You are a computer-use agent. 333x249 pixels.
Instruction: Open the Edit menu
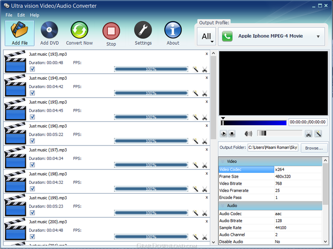pyautogui.click(x=21, y=15)
